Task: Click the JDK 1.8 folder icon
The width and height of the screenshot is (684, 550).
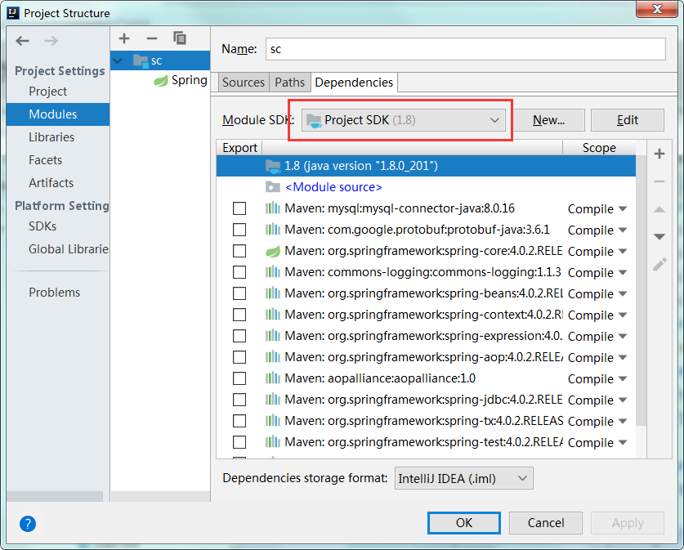Action: coord(273,166)
